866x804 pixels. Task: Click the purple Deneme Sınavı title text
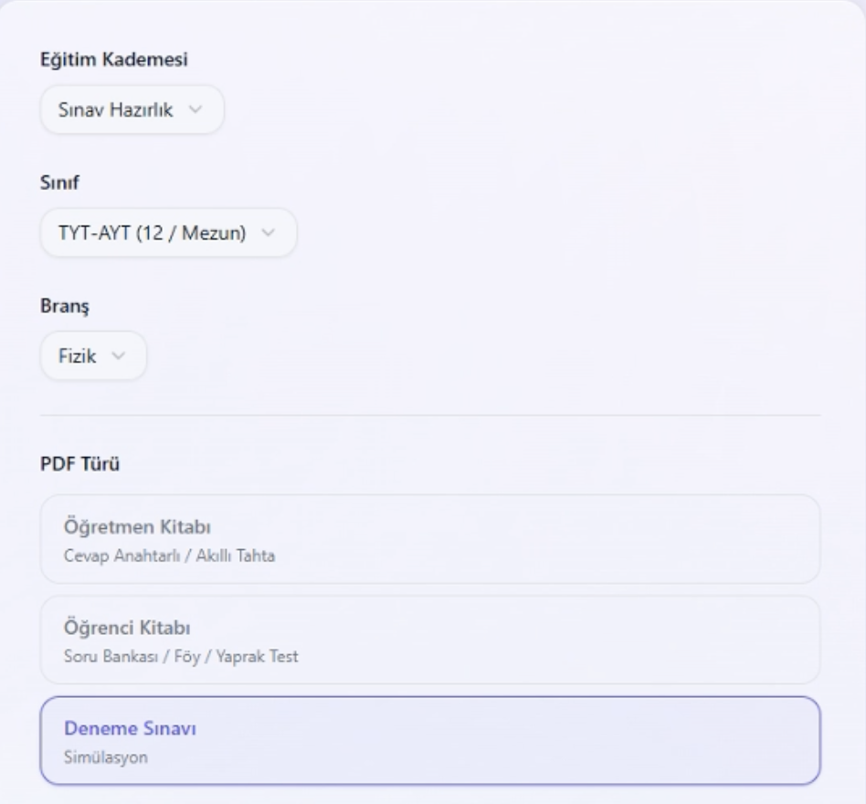click(x=131, y=729)
